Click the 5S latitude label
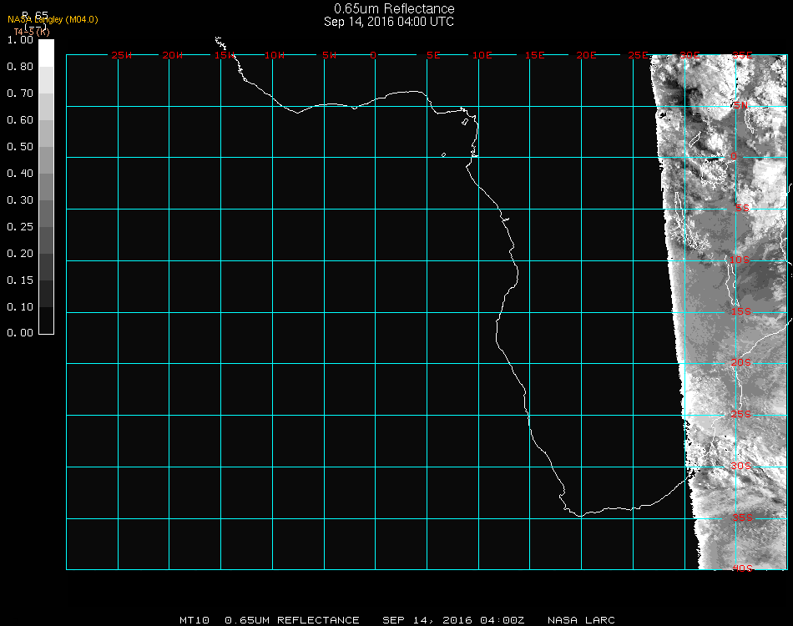Screen dimensions: 793x626 click(742, 209)
